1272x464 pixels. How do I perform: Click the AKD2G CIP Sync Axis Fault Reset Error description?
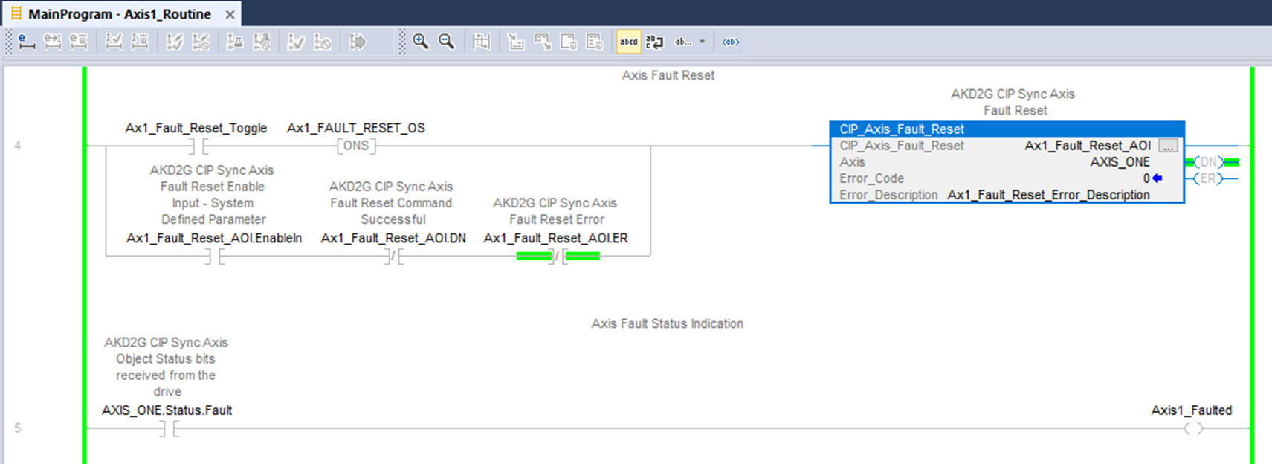pyautogui.click(x=555, y=211)
